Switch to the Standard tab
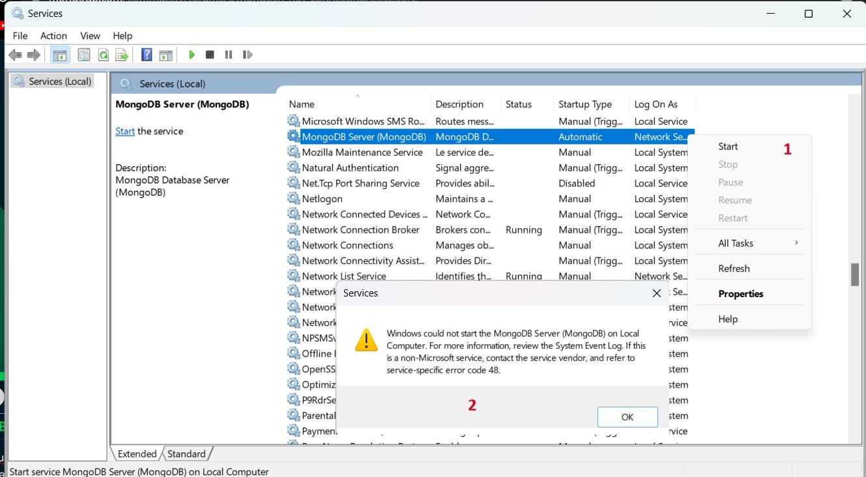Viewport: 866px width, 477px height. pos(186,454)
